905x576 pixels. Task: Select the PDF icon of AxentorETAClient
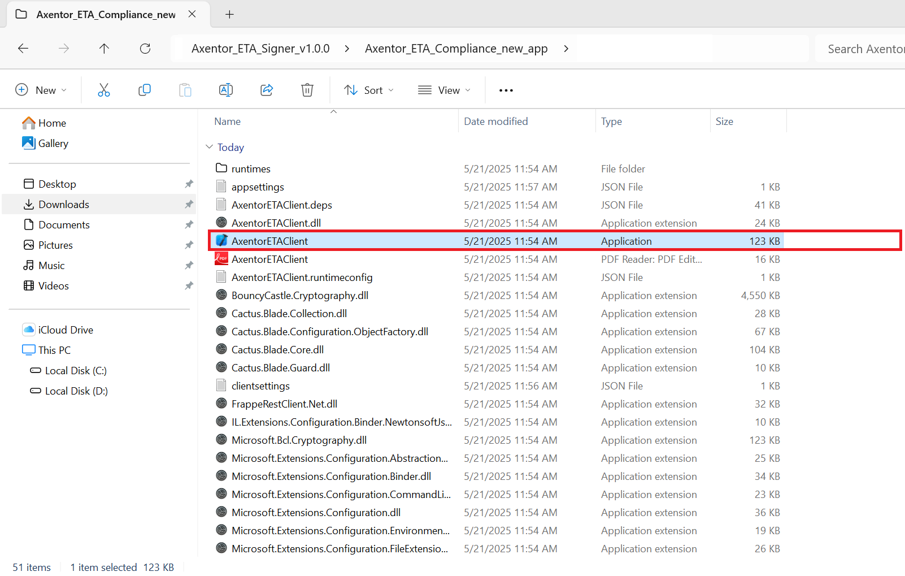pos(221,259)
